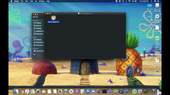The image size is (170, 95).
Task: Open iCloud Drive in the Finder sidebar
Action: point(39,42)
